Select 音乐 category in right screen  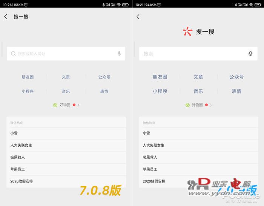198,91
